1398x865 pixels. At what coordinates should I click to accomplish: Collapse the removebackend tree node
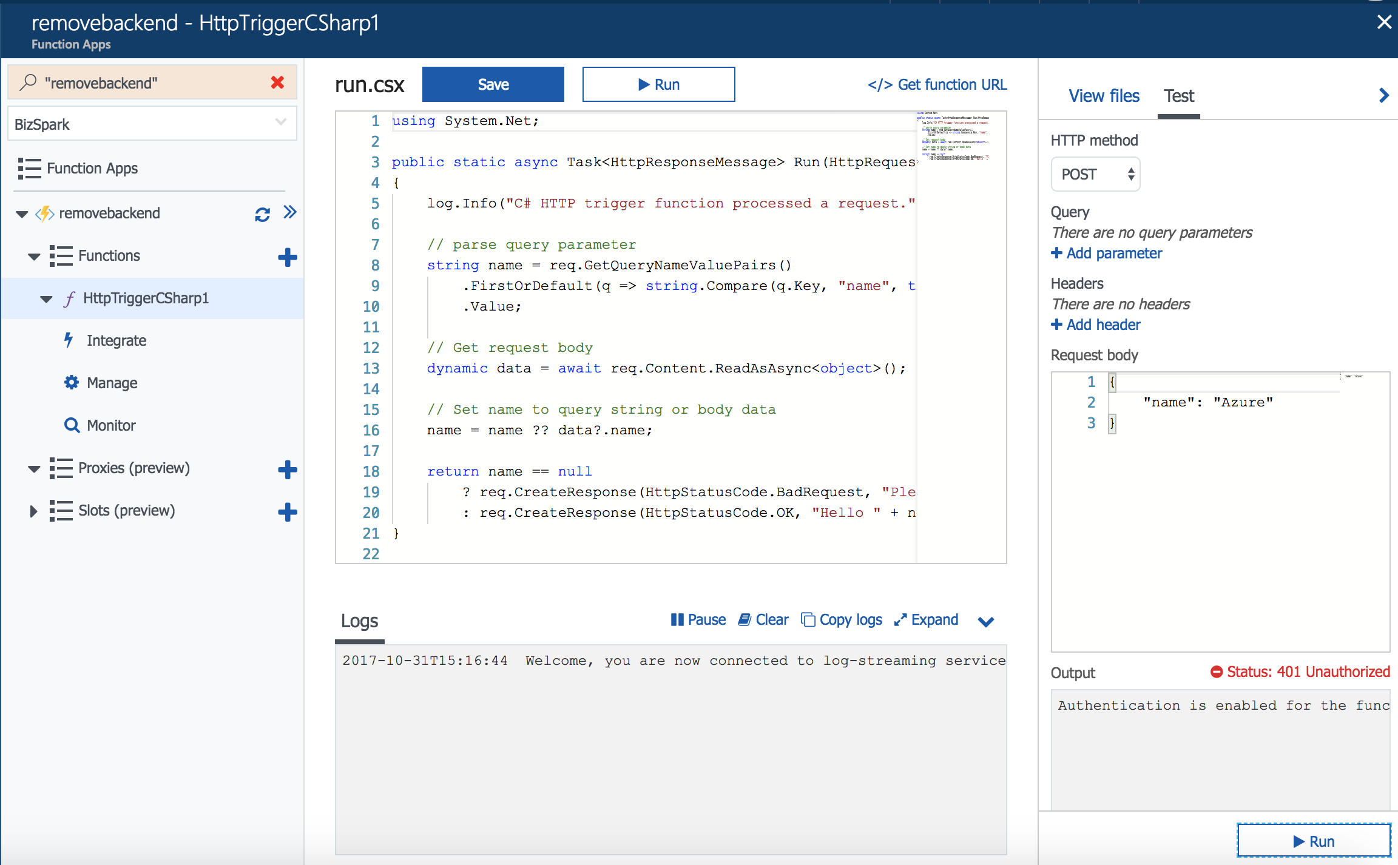22,214
